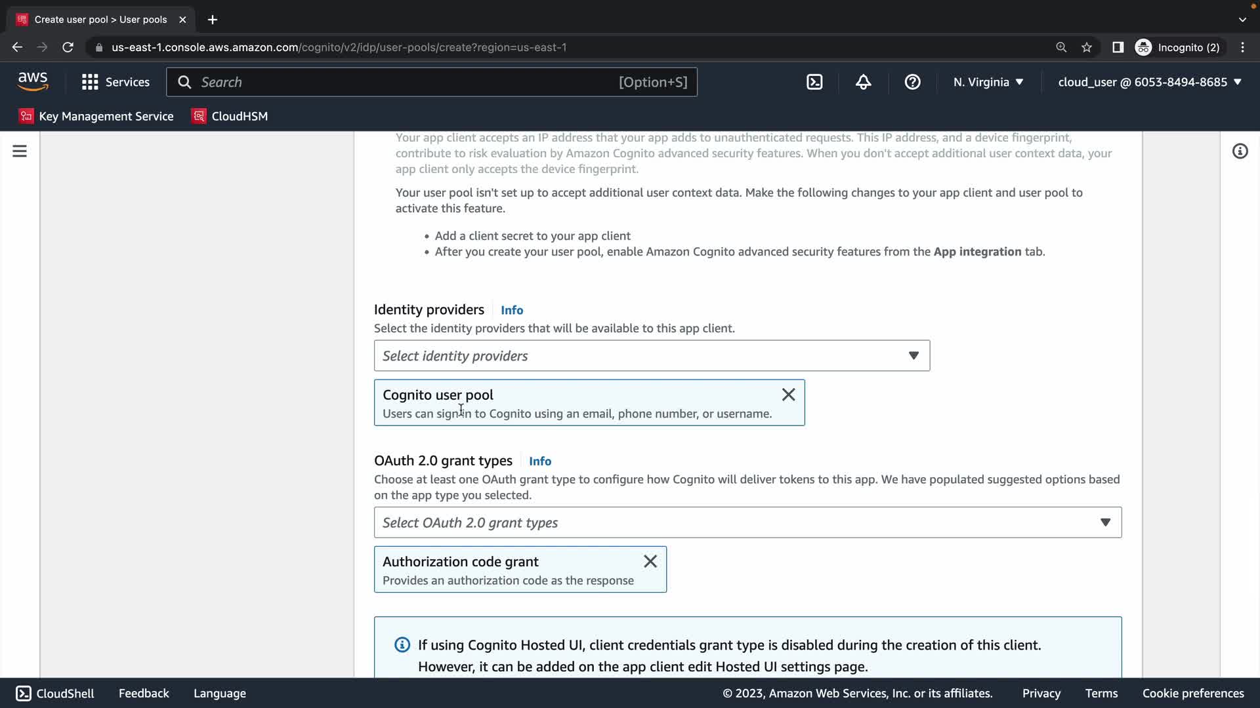Viewport: 1260px width, 708px height.
Task: Open the N. Virginia region selector
Action: pos(988,82)
